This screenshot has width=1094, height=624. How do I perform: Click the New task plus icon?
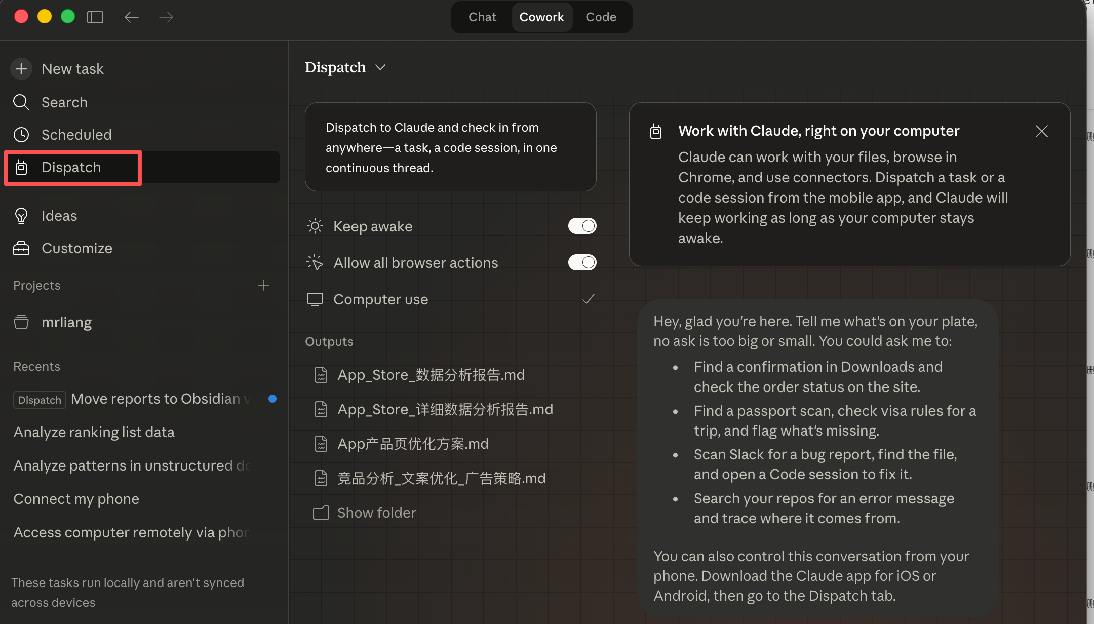(21, 69)
